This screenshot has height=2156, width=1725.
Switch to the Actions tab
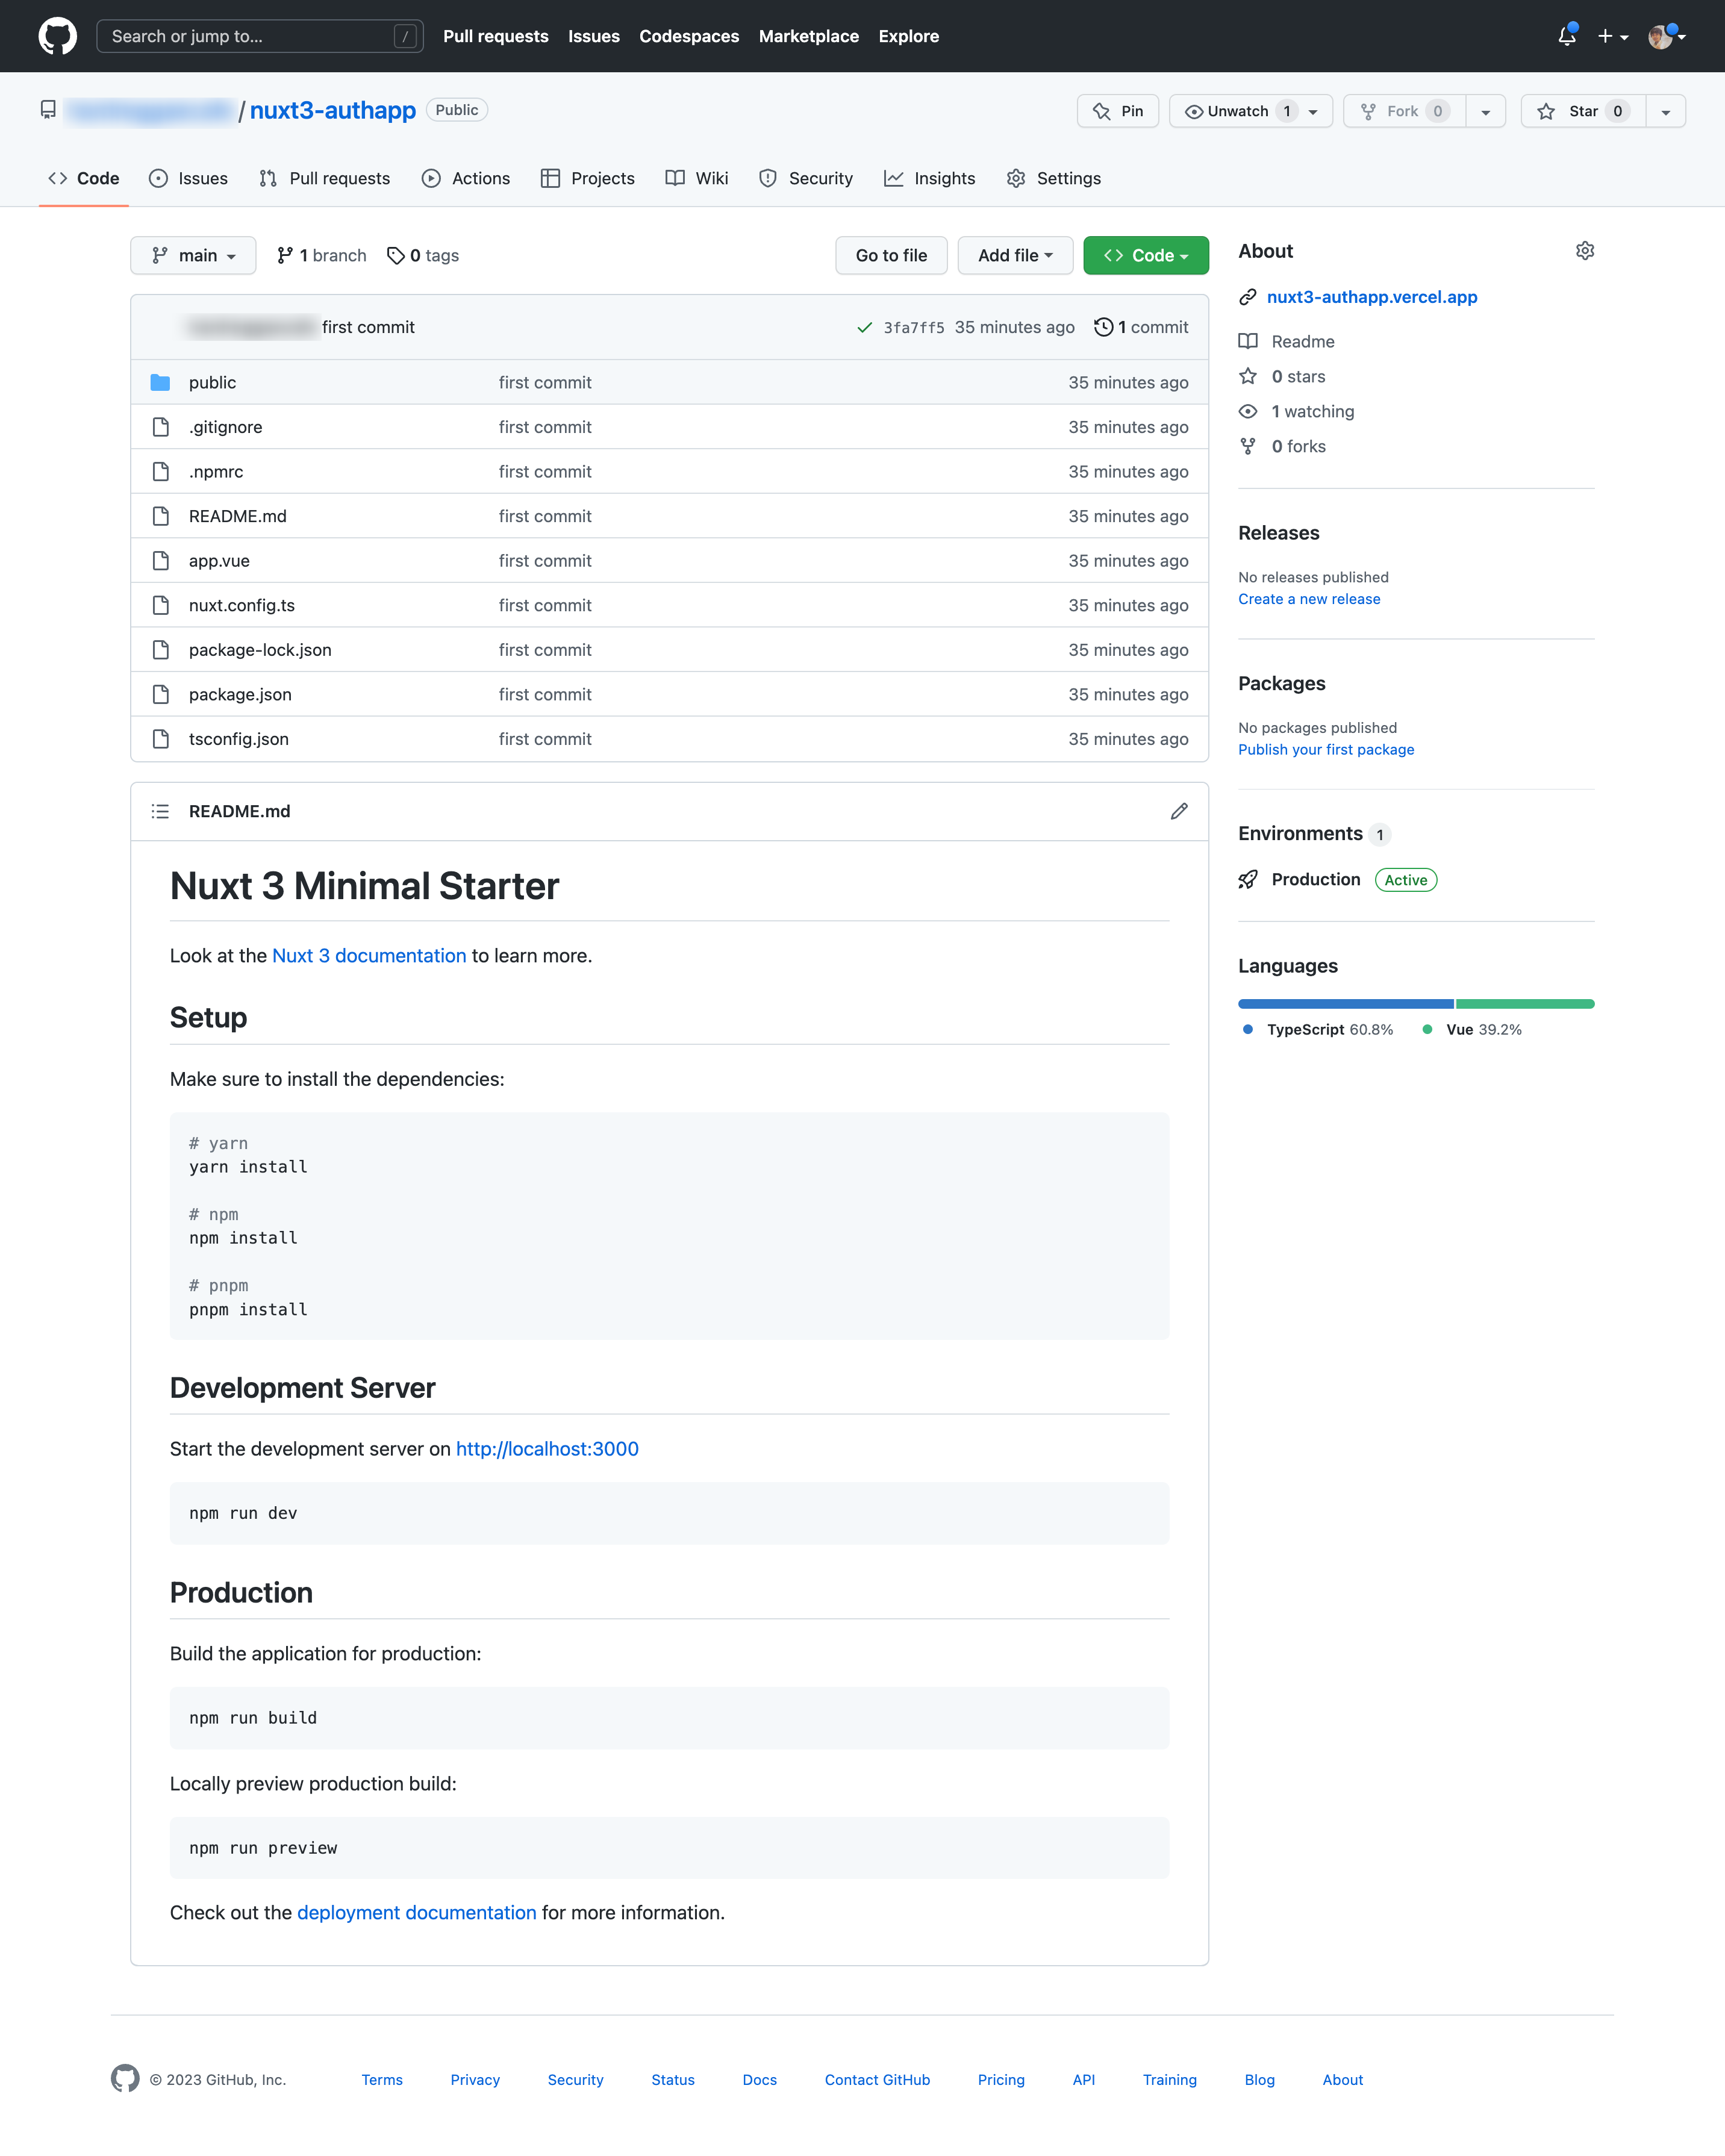466,178
